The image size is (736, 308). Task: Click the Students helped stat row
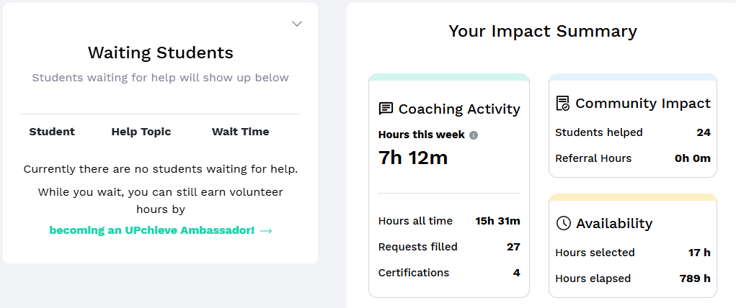point(632,132)
